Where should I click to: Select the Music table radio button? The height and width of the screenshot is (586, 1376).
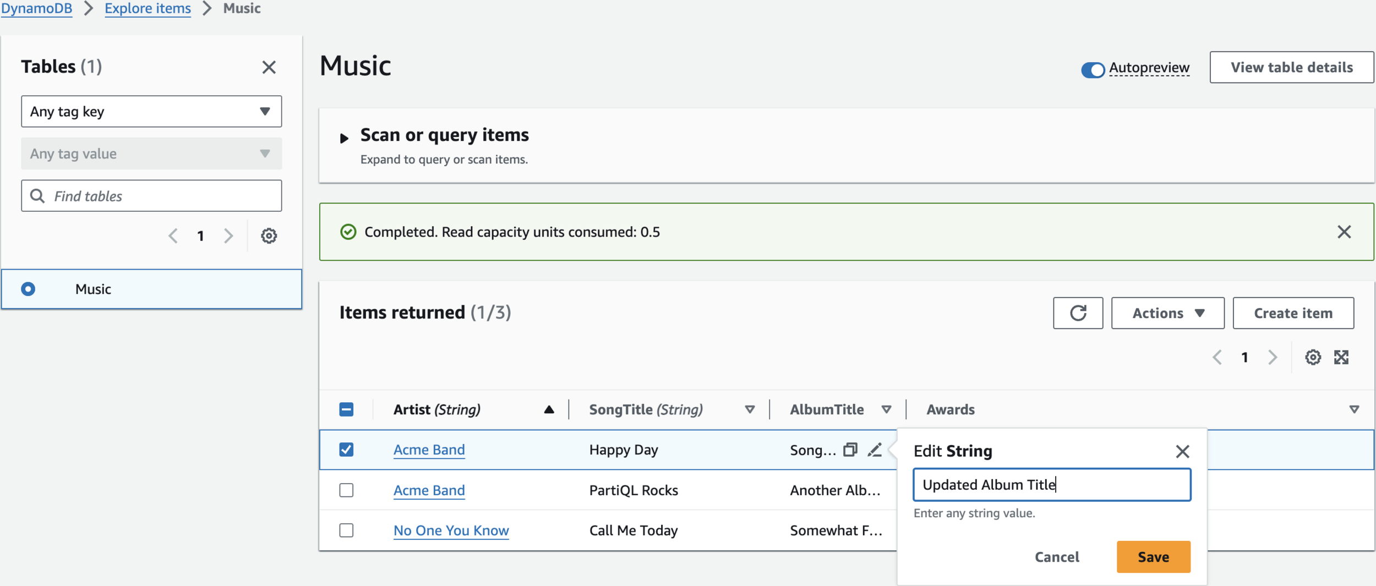click(x=28, y=289)
